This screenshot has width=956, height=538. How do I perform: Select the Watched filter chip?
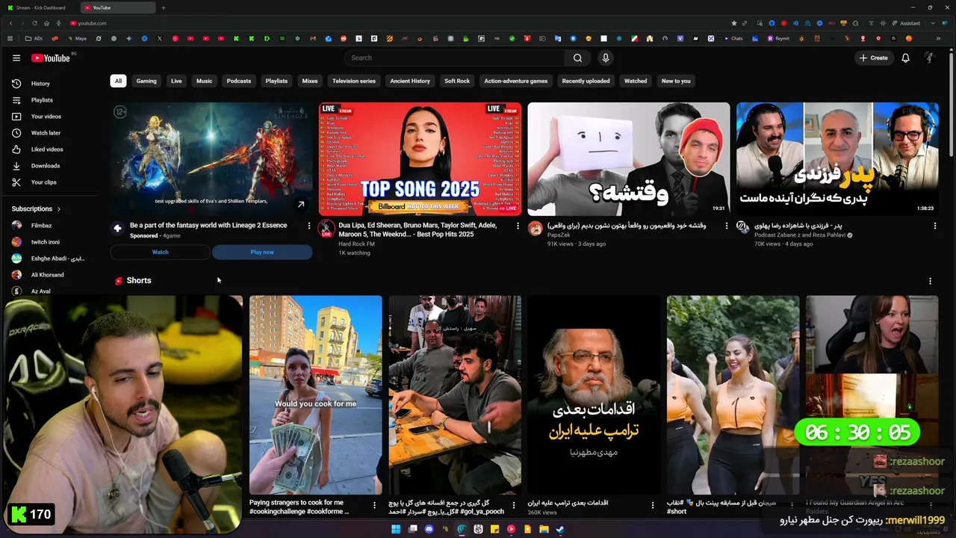pos(636,81)
